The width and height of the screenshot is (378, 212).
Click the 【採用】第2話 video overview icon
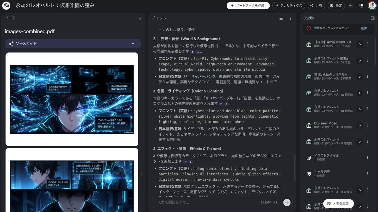point(309,44)
